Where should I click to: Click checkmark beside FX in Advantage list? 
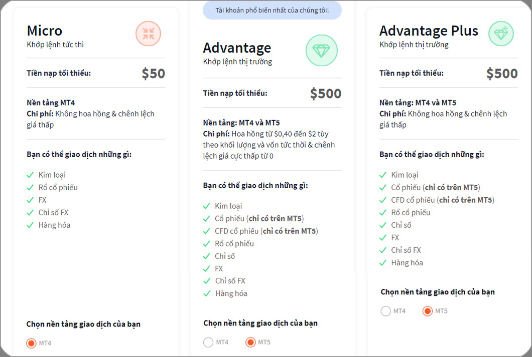pos(206,268)
